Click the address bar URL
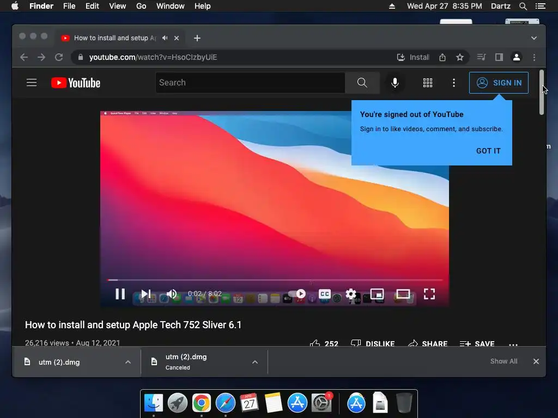The width and height of the screenshot is (558, 418). (x=153, y=57)
